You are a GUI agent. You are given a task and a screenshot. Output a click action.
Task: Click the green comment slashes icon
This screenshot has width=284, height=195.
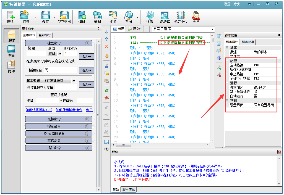click(x=106, y=90)
